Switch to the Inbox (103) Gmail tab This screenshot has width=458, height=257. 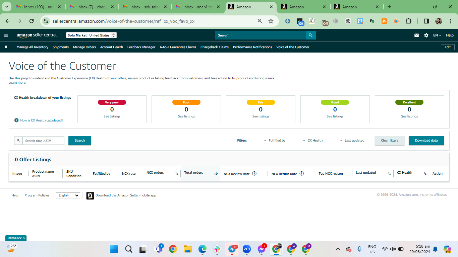click(x=39, y=7)
